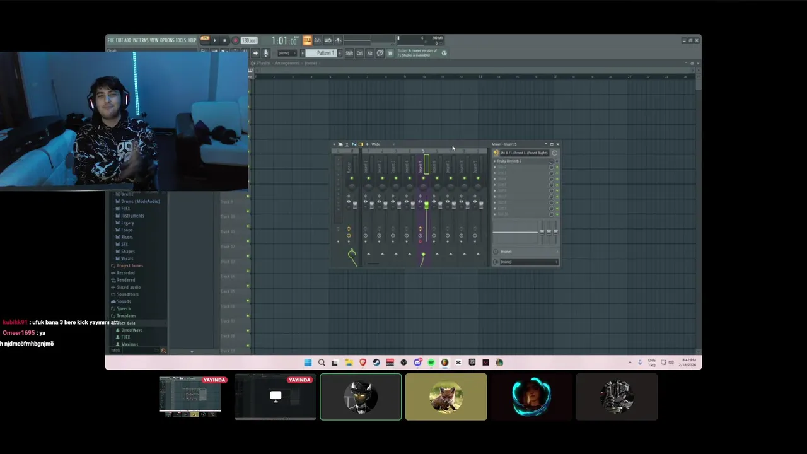
Task: Click the Windows Start button
Action: pyautogui.click(x=308, y=363)
